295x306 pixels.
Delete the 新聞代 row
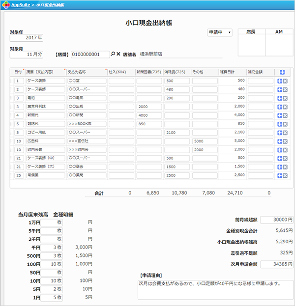coord(285,115)
